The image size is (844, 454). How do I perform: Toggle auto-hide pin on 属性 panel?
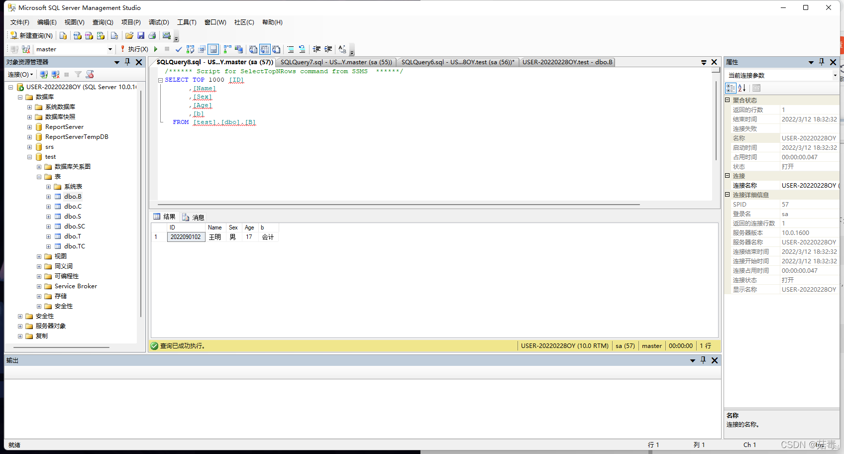822,62
